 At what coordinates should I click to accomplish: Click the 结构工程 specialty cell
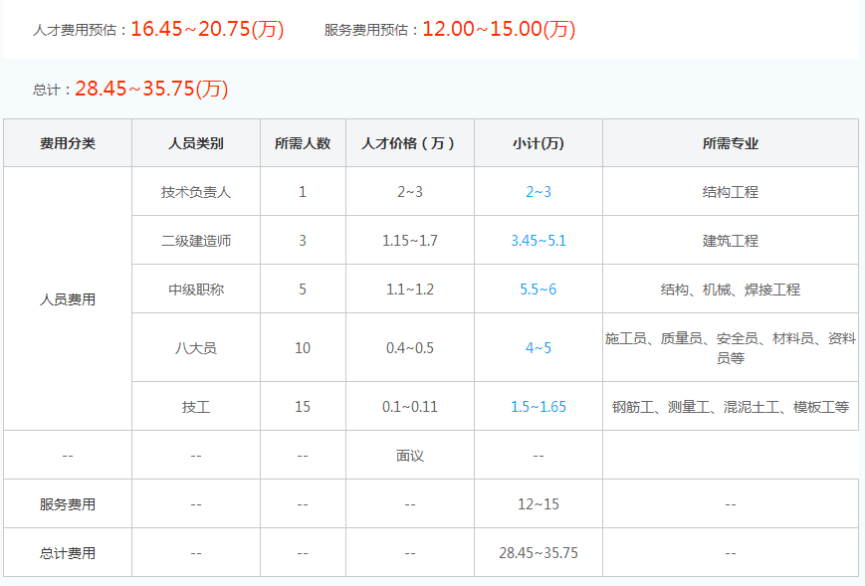(x=731, y=192)
